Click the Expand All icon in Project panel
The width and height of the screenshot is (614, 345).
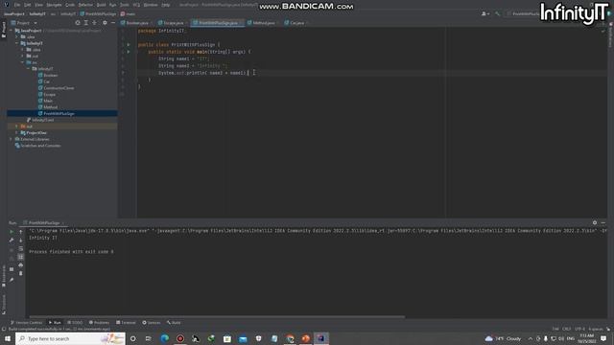coord(86,23)
